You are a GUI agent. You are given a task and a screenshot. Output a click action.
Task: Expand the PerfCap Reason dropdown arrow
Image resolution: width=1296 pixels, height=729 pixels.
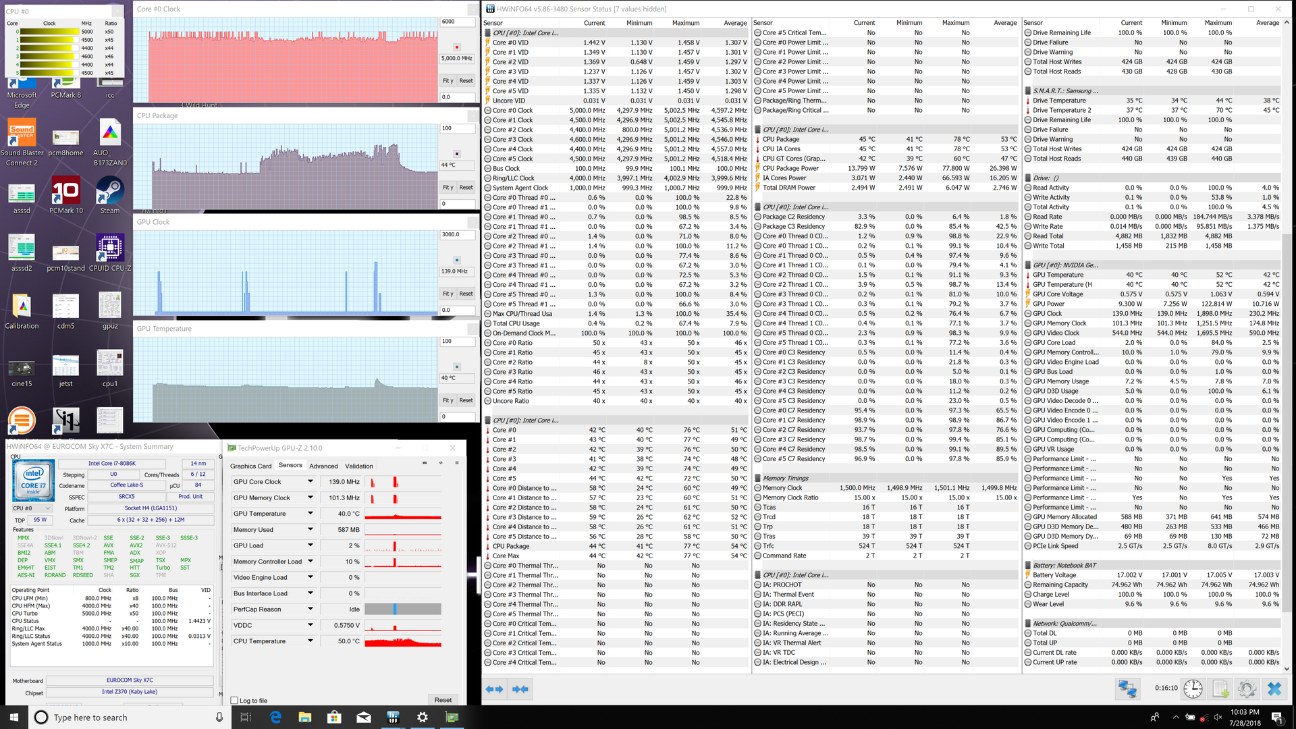click(310, 609)
